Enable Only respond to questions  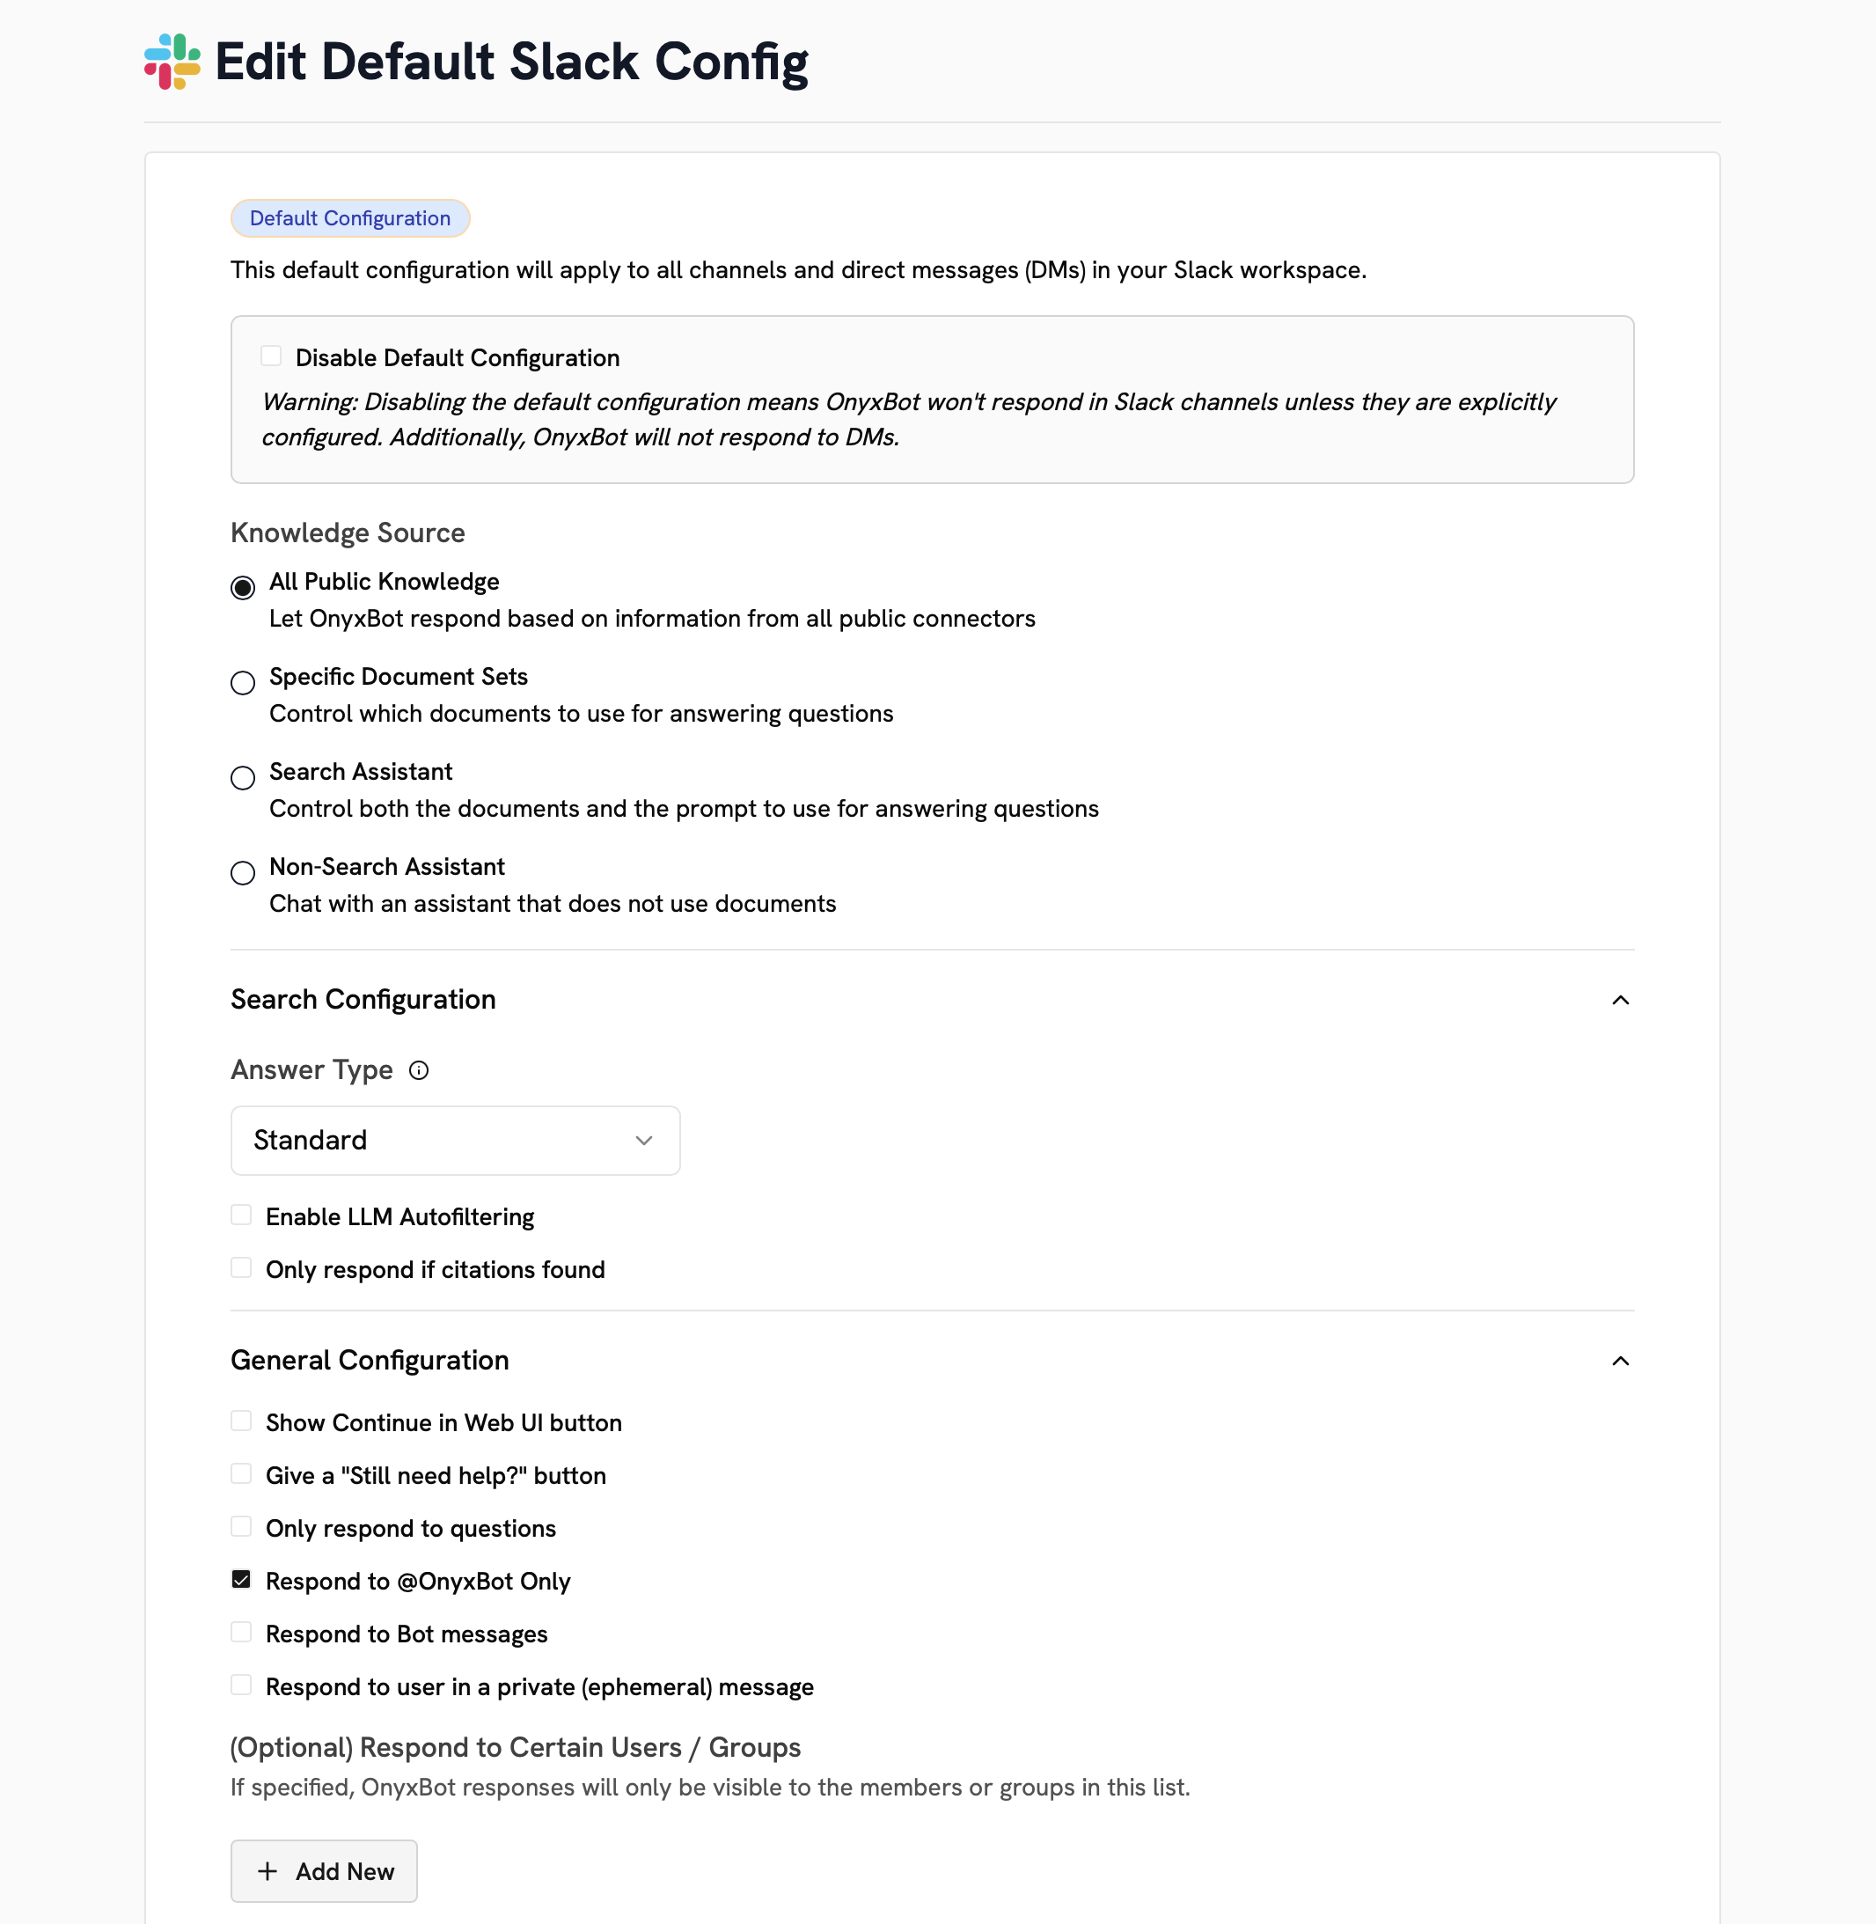(241, 1526)
